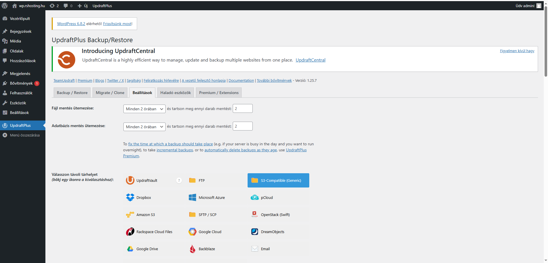Pick Microsoft Azure storage option
548x263 pixels.
[212, 197]
